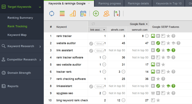Screen dimensions: 192x104
Task: Click the green image SERP feature for rank tracker
Action: 153,36
